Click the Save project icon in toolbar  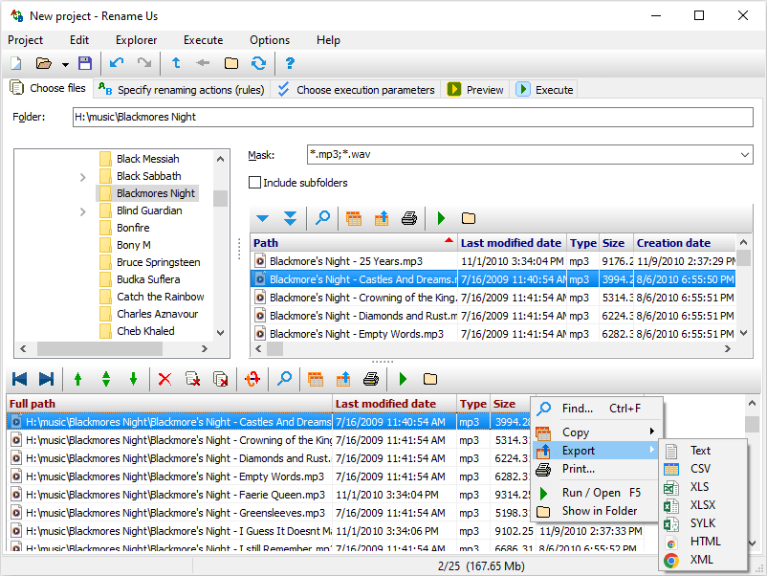tap(85, 63)
